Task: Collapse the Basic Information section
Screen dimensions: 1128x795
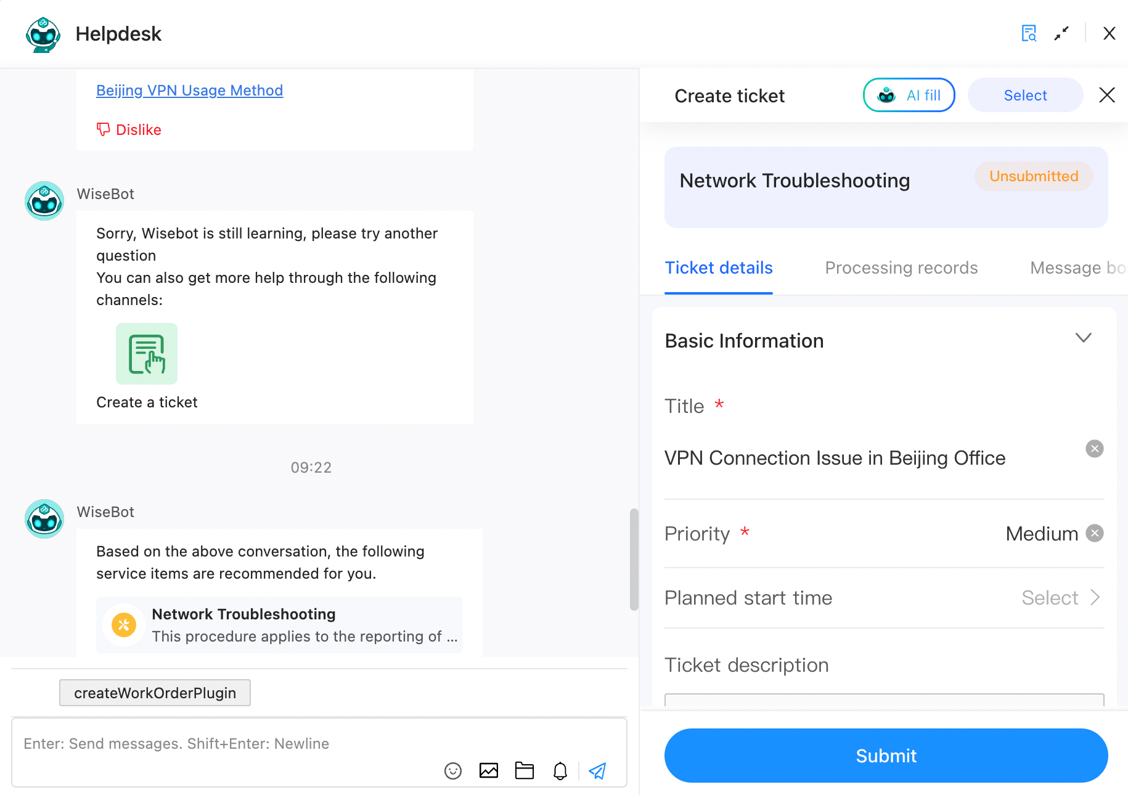Action: tap(1084, 338)
